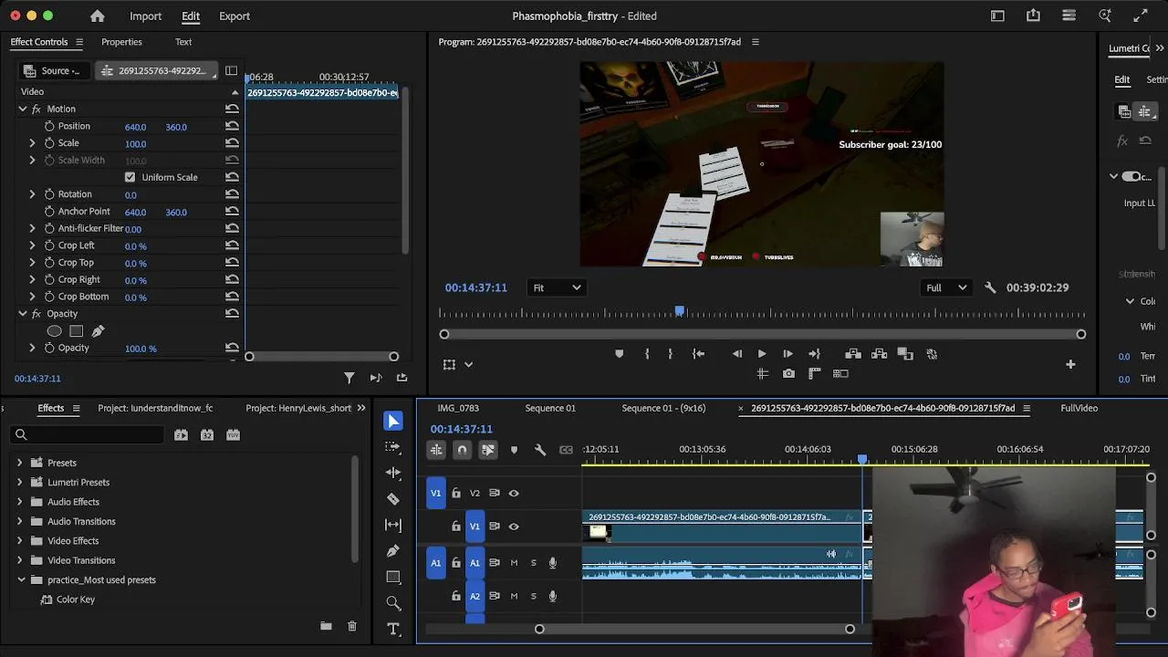Open the Full playback resolution dropdown
This screenshot has height=657, width=1168.
(x=947, y=287)
